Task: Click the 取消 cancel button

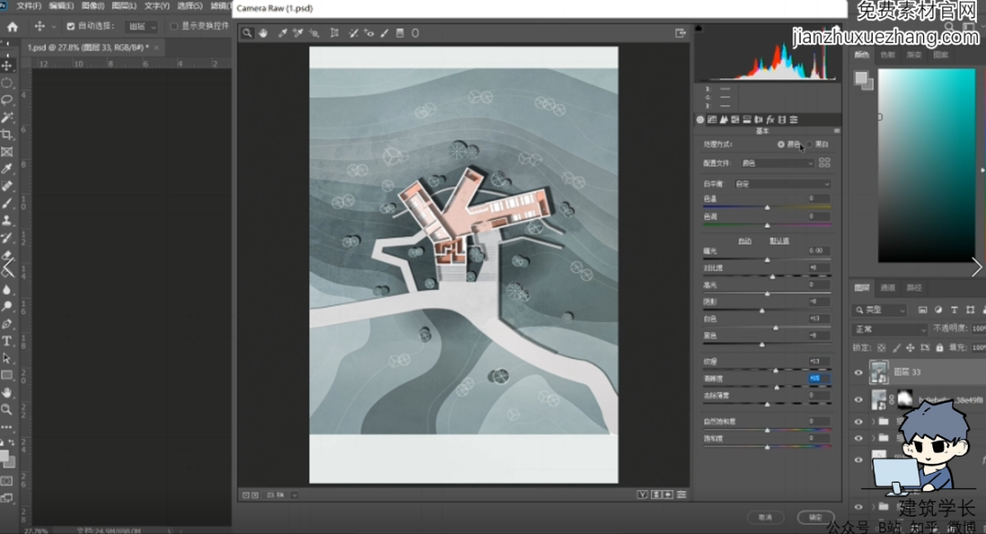Action: tap(765, 517)
